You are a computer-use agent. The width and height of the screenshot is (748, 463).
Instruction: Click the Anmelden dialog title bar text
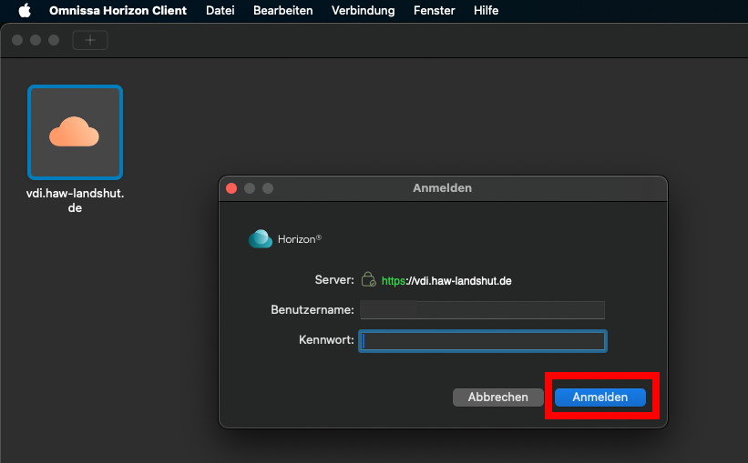[x=442, y=188]
